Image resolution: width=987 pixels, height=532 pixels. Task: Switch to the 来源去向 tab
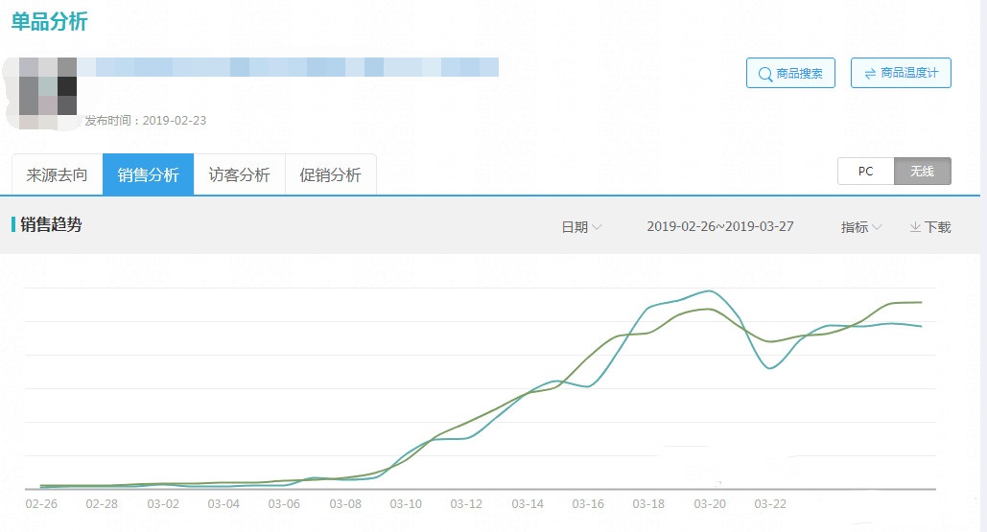[x=57, y=175]
